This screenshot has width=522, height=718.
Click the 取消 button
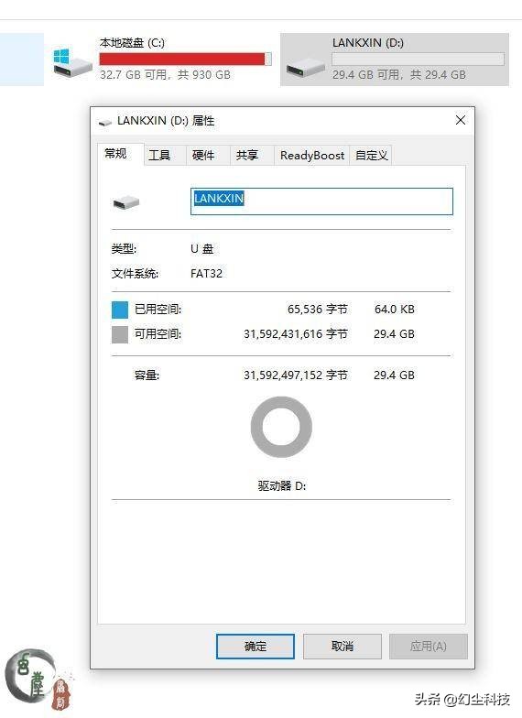coord(343,647)
